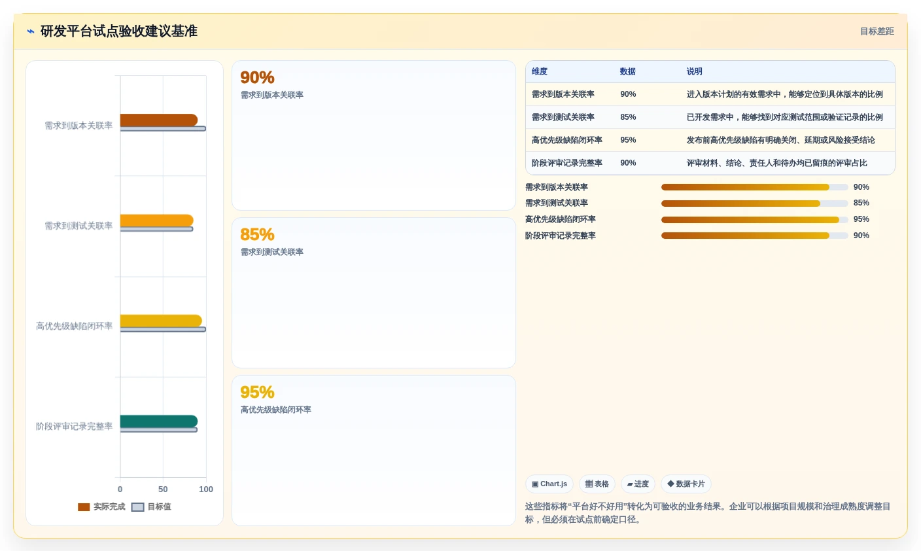Open the 95% 高优先级缺陷闭环率 data card
Image resolution: width=921 pixels, height=551 pixels.
(x=374, y=450)
